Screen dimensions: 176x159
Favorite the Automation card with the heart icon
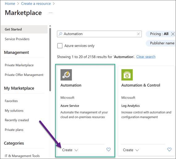coord(108,149)
